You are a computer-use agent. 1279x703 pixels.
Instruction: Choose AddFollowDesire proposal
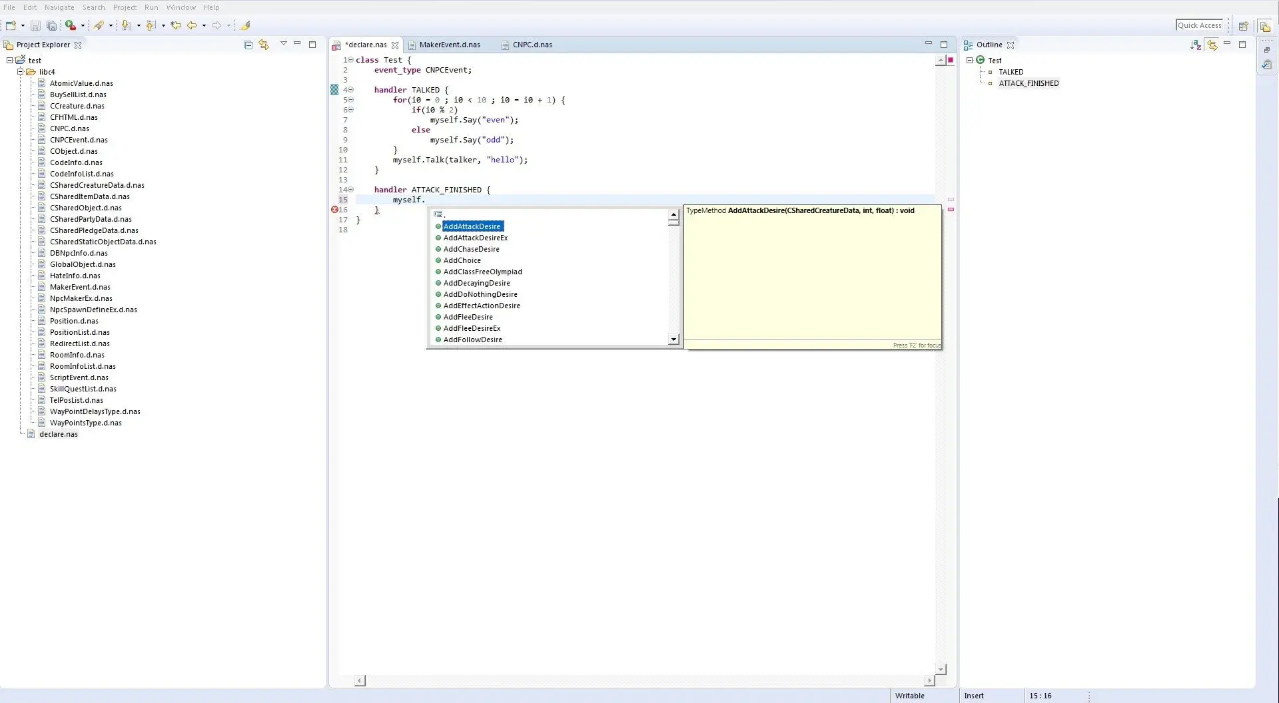[473, 340]
